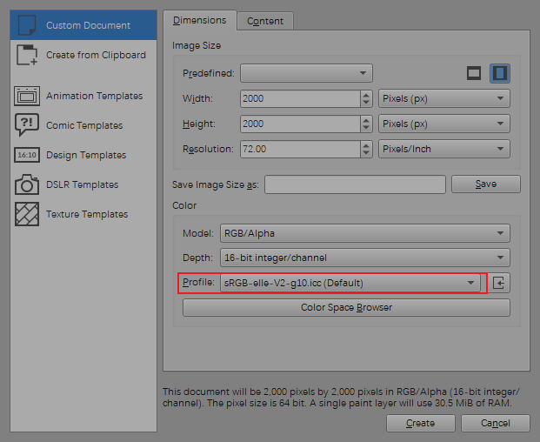
Task: Increase Height with stepper up arrow
Action: pos(366,120)
